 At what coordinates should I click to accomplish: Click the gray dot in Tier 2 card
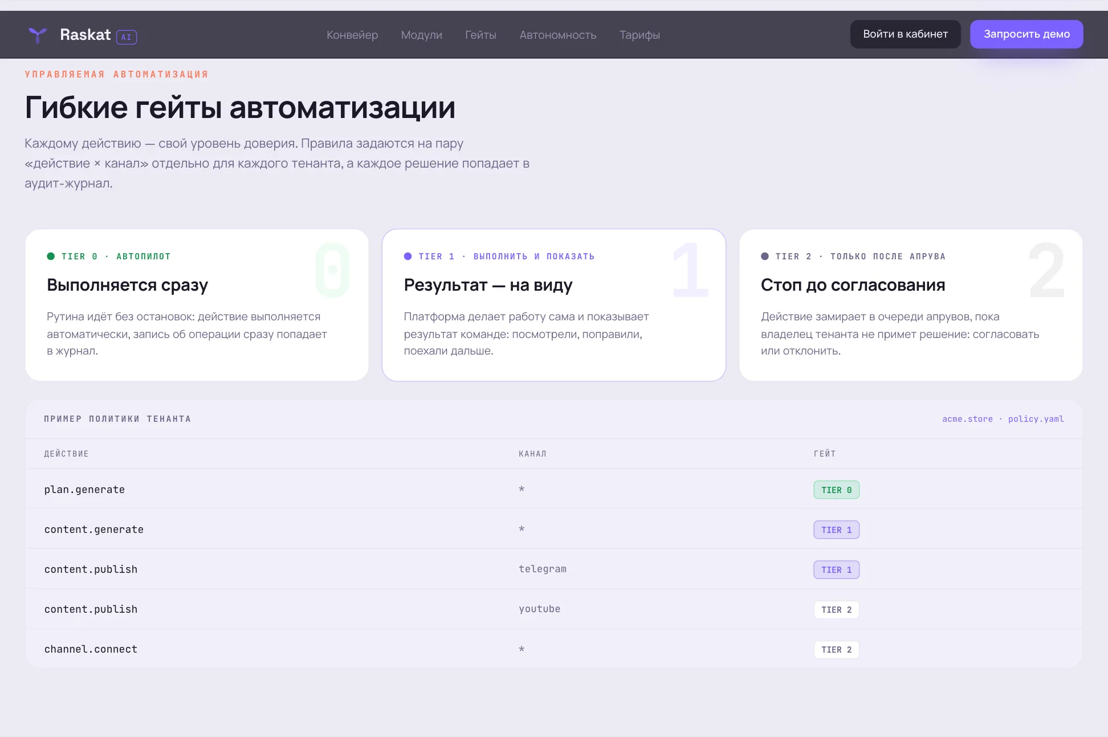(x=765, y=256)
